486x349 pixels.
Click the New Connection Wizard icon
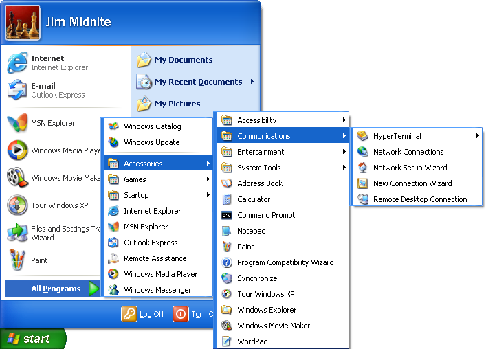coord(362,183)
